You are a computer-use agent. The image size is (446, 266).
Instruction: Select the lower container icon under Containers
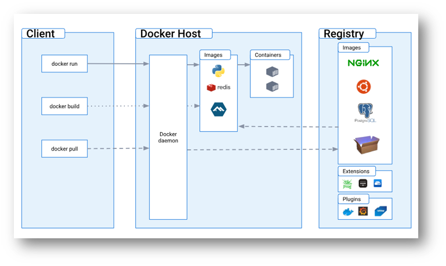coord(272,86)
